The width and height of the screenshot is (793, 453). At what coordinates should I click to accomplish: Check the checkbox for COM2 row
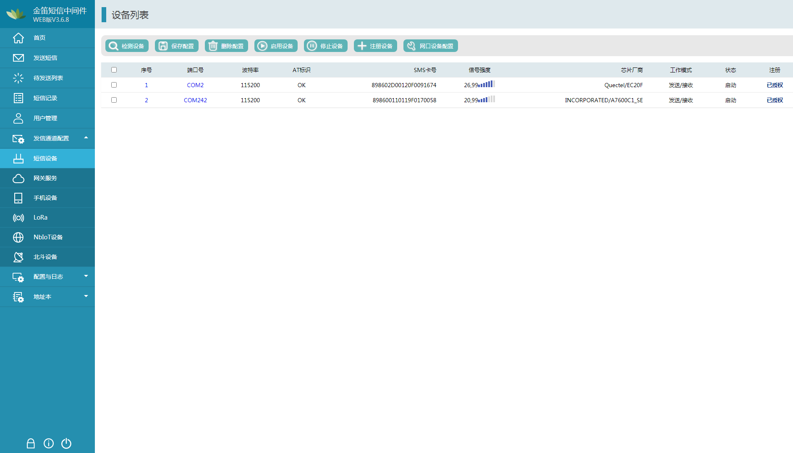pos(114,85)
